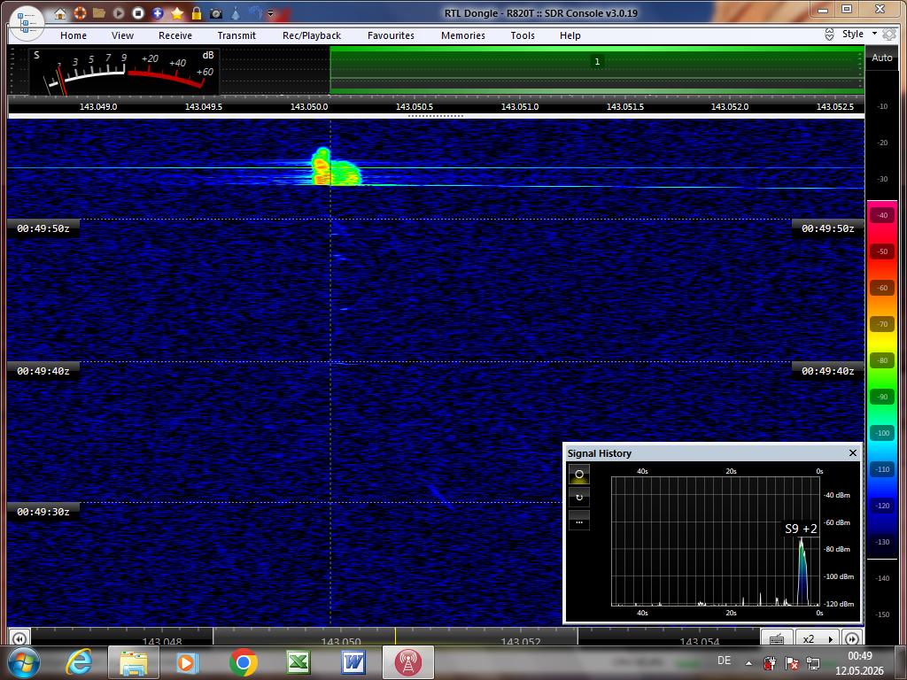The image size is (907, 680).
Task: Open Excel from the taskbar
Action: pos(298,662)
